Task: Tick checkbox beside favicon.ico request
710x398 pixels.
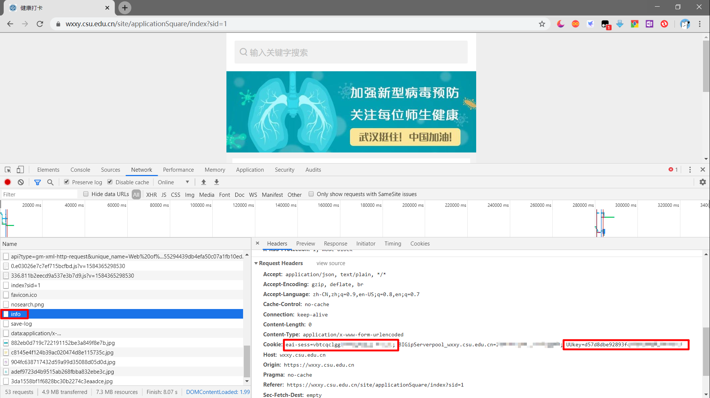Action: (x=6, y=295)
